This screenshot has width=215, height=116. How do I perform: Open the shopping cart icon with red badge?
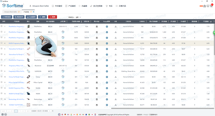[212, 6]
